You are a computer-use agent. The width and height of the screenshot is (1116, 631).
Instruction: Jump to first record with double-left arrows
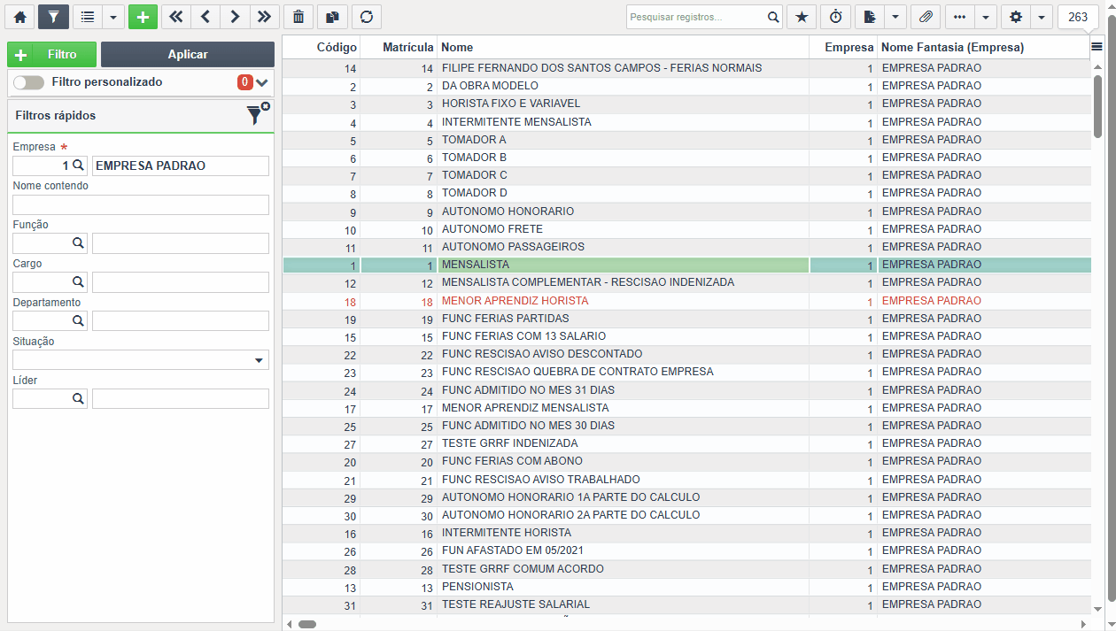[175, 17]
